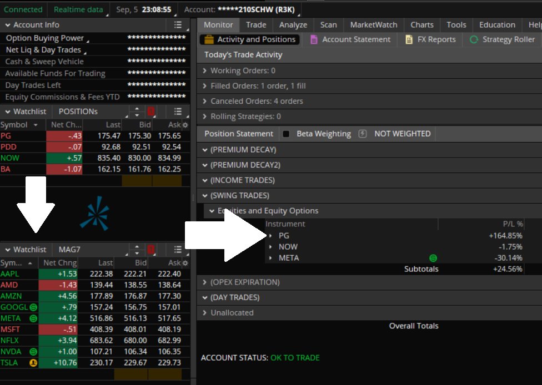Open the Education tab
Image resolution: width=542 pixels, height=385 pixels.
coord(497,25)
